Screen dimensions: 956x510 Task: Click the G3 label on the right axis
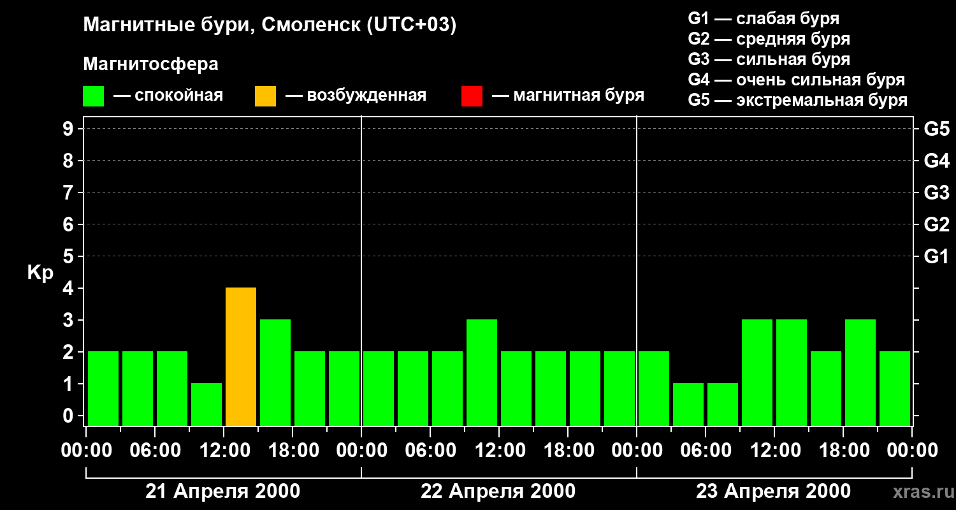tap(936, 193)
